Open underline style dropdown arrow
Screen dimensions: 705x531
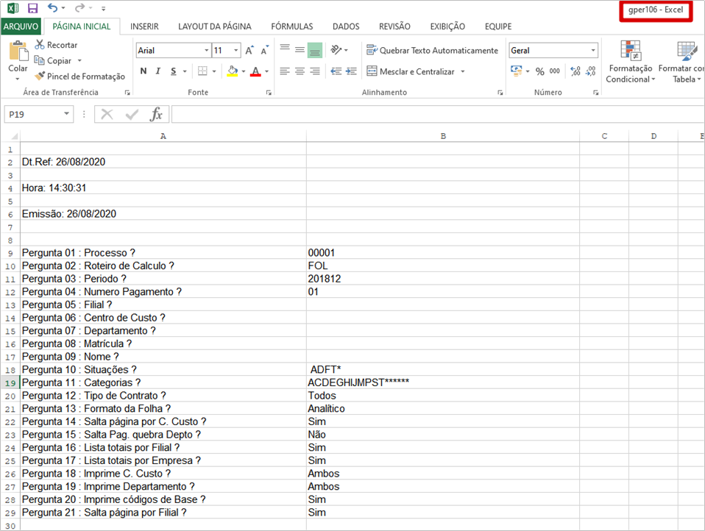[184, 71]
